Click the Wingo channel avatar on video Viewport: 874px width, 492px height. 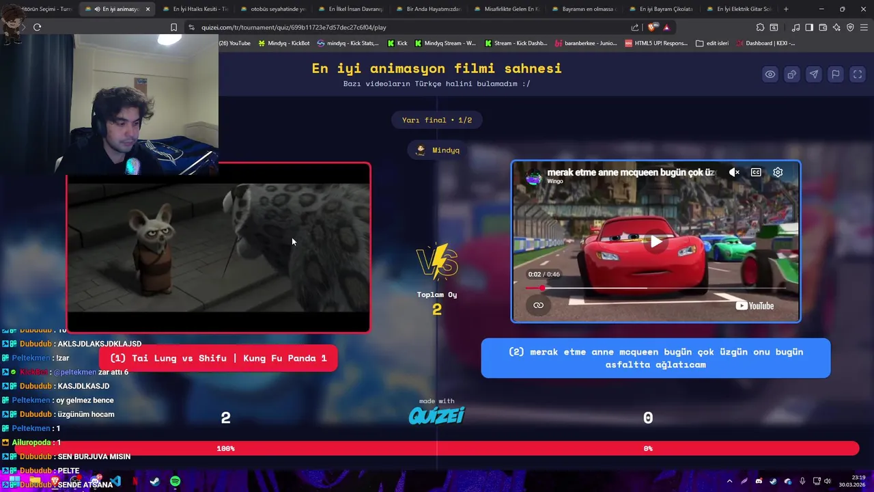(x=535, y=176)
